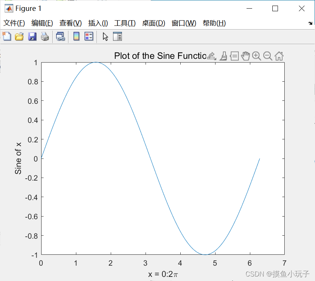Viewport: 315px width, 281px height.
Task: Click the Link/Unlink Plot icon
Action: 60,37
